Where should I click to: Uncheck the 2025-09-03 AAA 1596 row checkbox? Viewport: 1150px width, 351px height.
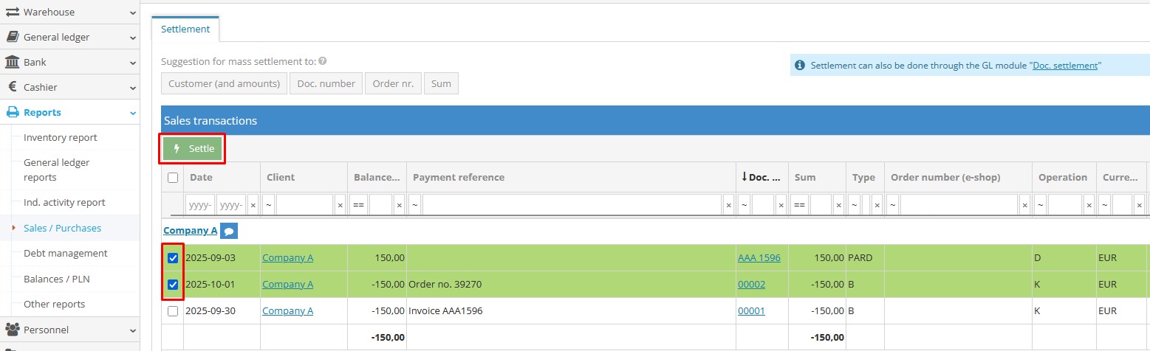[173, 258]
